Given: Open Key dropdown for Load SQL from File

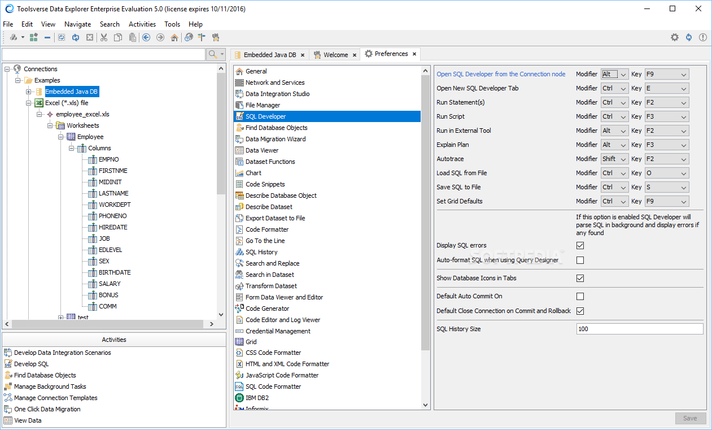Looking at the screenshot, I should (x=667, y=173).
